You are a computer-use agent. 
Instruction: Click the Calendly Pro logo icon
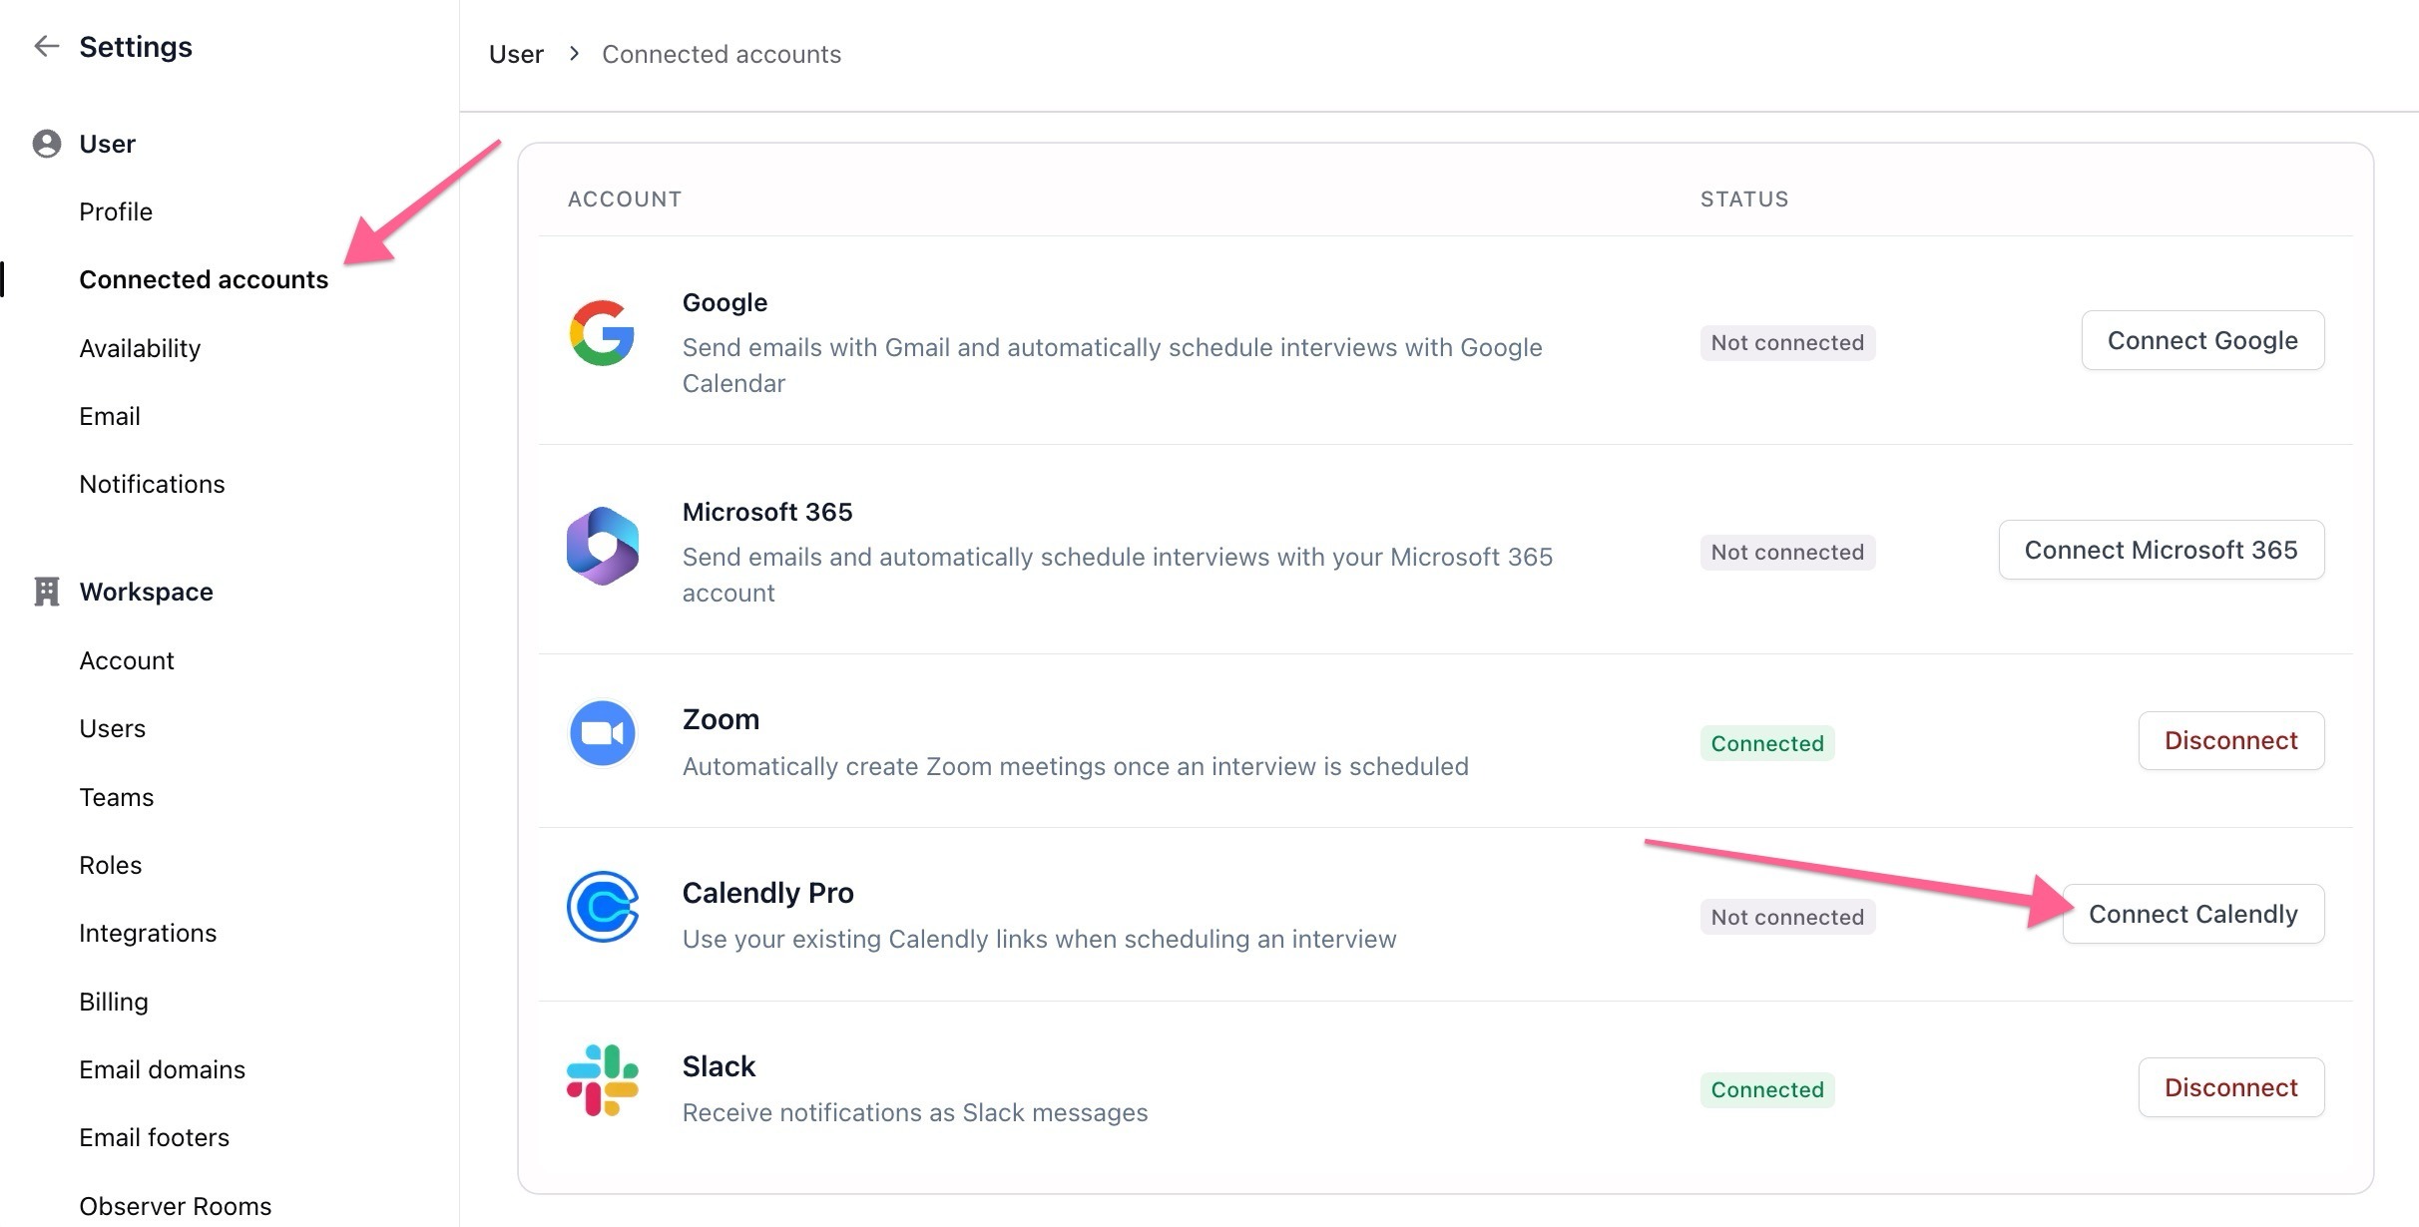(602, 907)
